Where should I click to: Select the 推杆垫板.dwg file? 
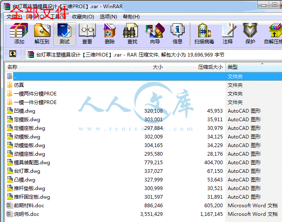pyautogui.click(x=30, y=188)
